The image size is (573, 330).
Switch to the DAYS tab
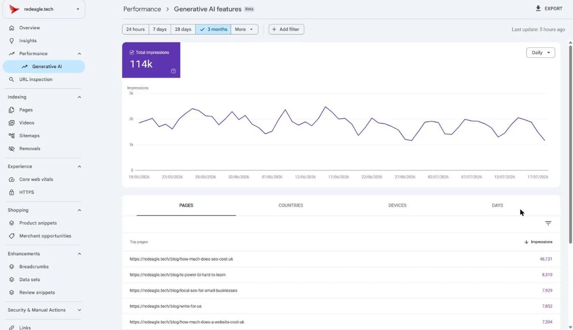[497, 205]
